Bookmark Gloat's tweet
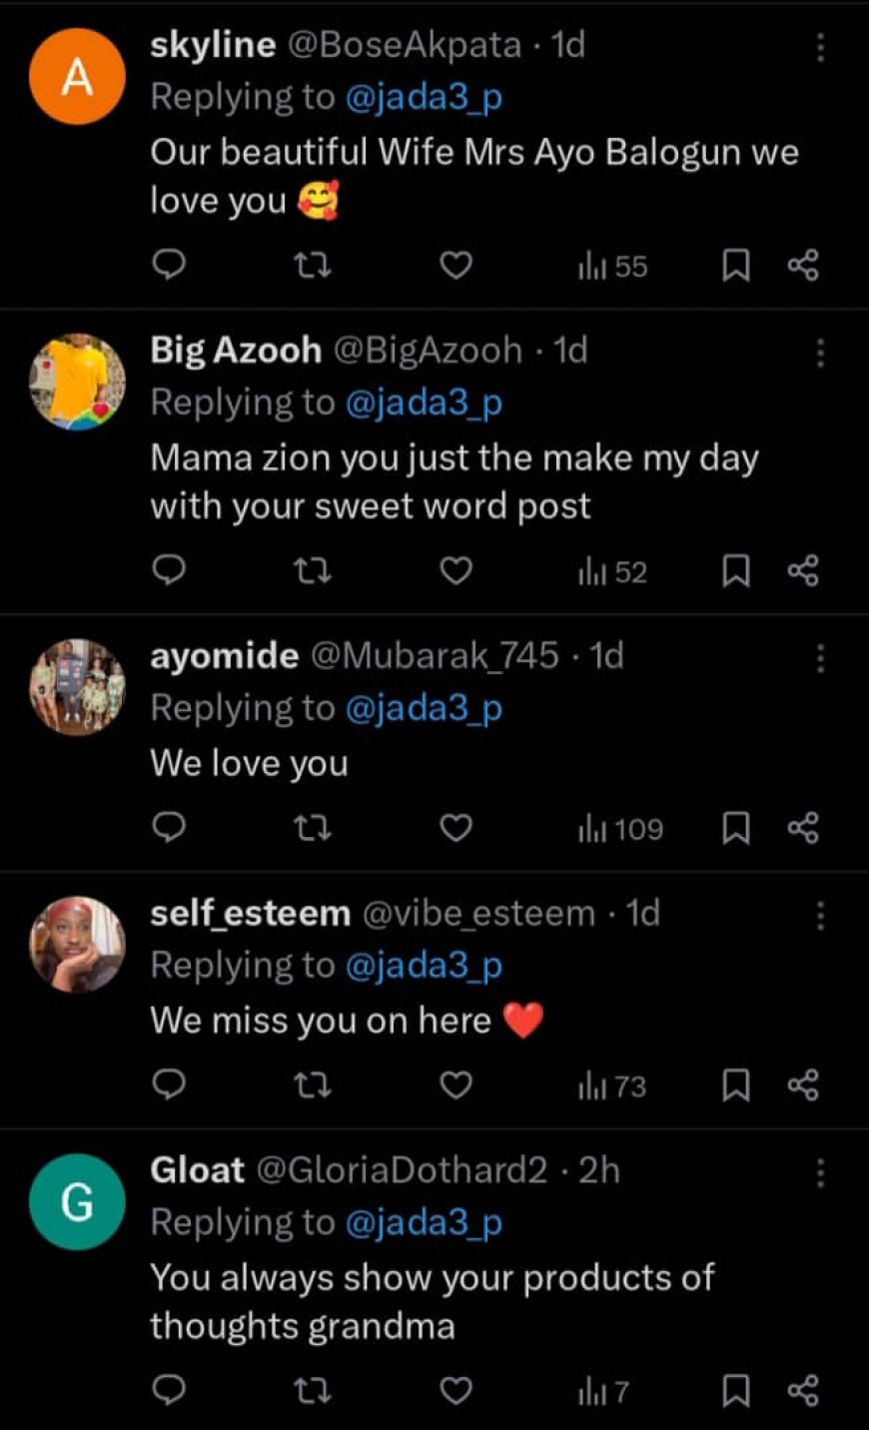This screenshot has height=1430, width=869. [736, 1391]
